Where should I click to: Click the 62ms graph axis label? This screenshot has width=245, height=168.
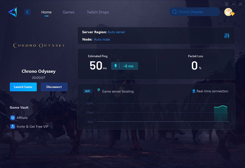point(89,103)
